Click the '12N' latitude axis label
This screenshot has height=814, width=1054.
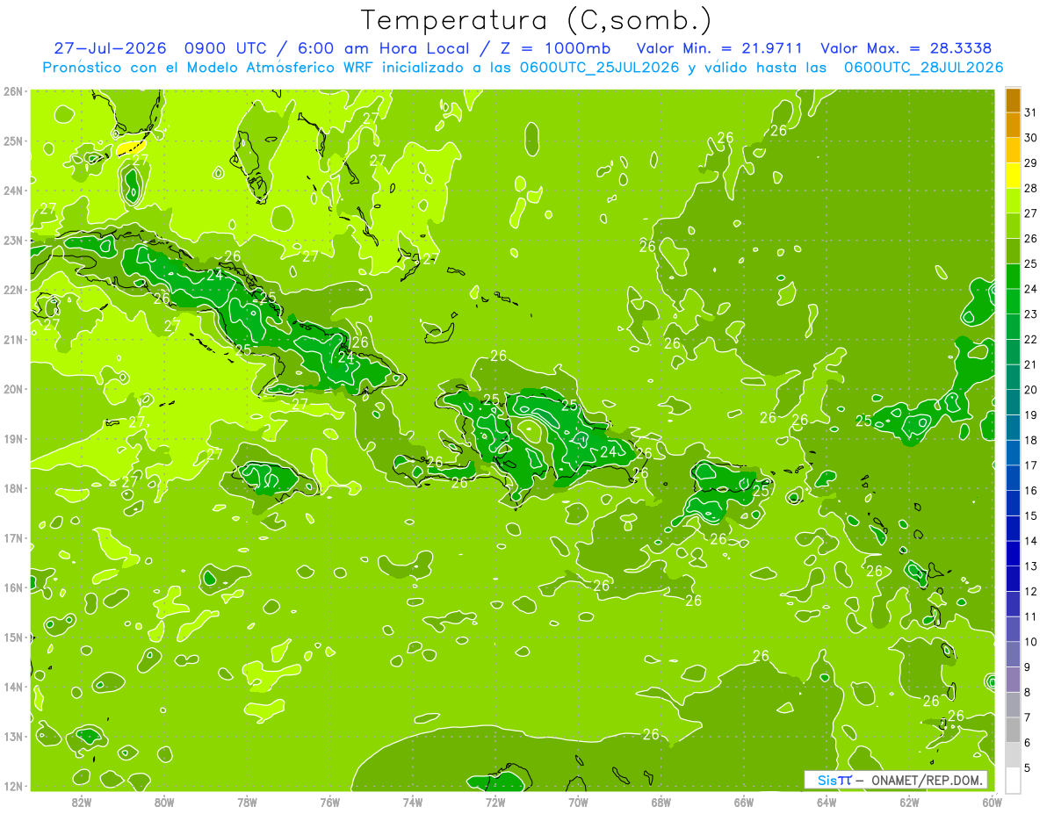(x=13, y=786)
